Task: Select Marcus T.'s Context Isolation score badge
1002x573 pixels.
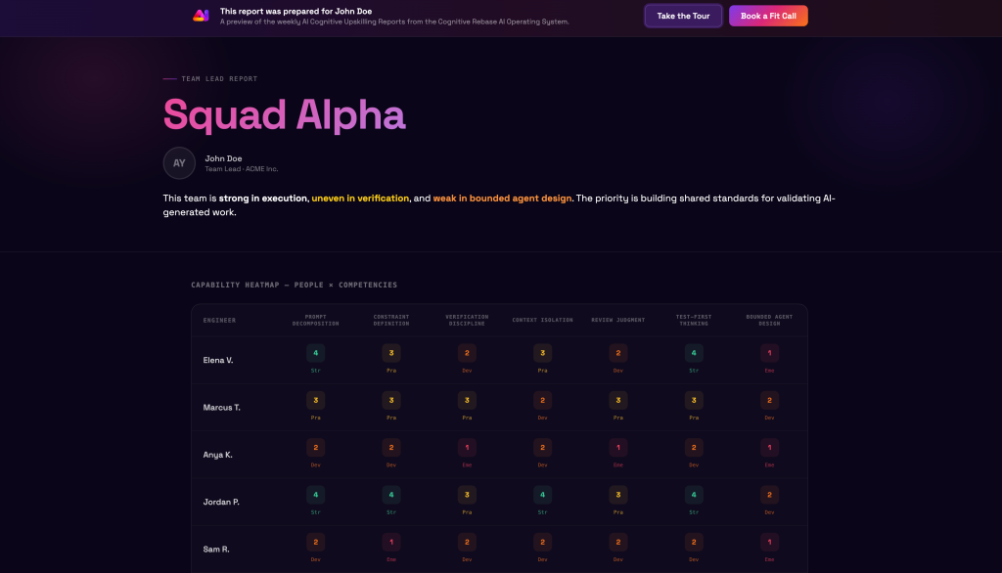Action: 542,400
